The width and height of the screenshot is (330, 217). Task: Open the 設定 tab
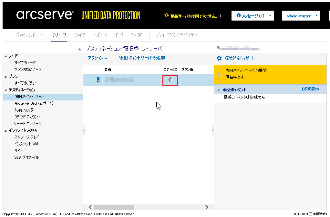tap(137, 35)
